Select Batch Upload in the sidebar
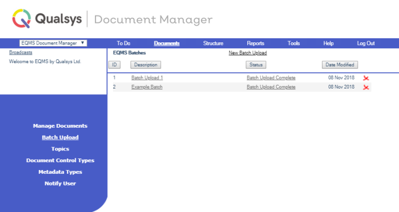This screenshot has width=399, height=212. (60, 137)
